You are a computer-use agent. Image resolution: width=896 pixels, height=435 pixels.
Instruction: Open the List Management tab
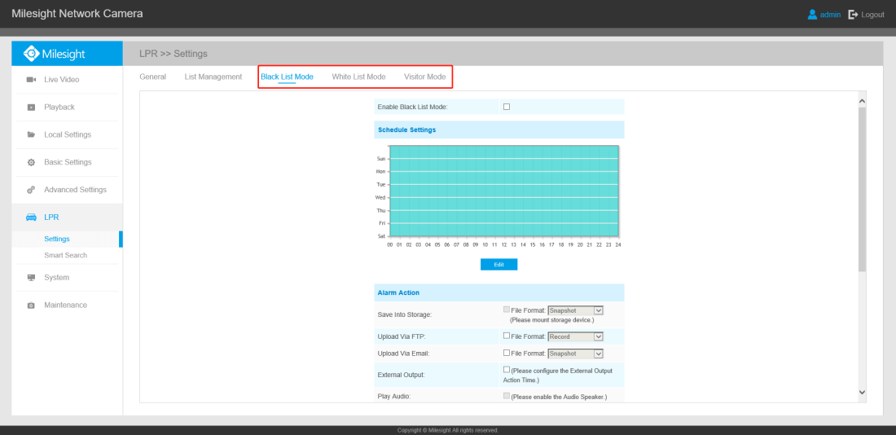pyautogui.click(x=213, y=77)
